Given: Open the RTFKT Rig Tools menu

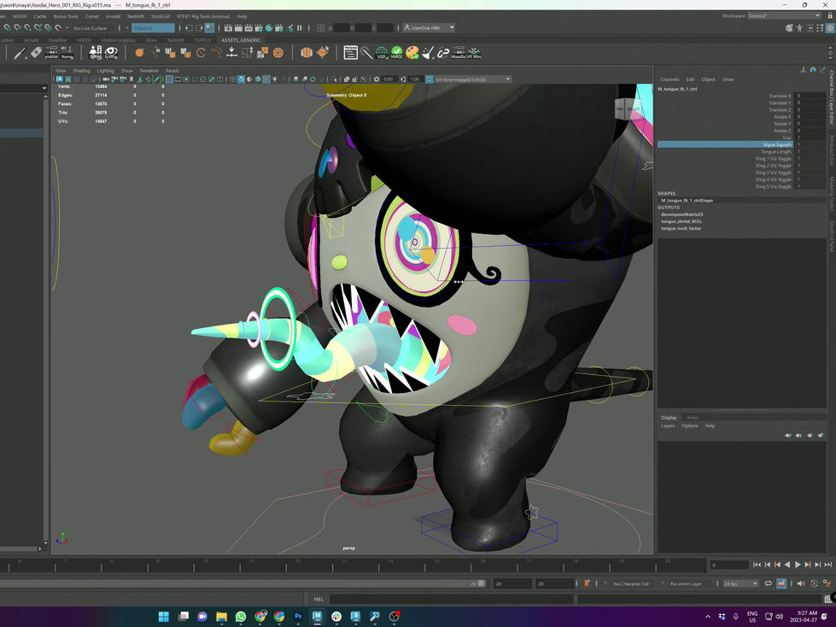Looking at the screenshot, I should click(203, 16).
